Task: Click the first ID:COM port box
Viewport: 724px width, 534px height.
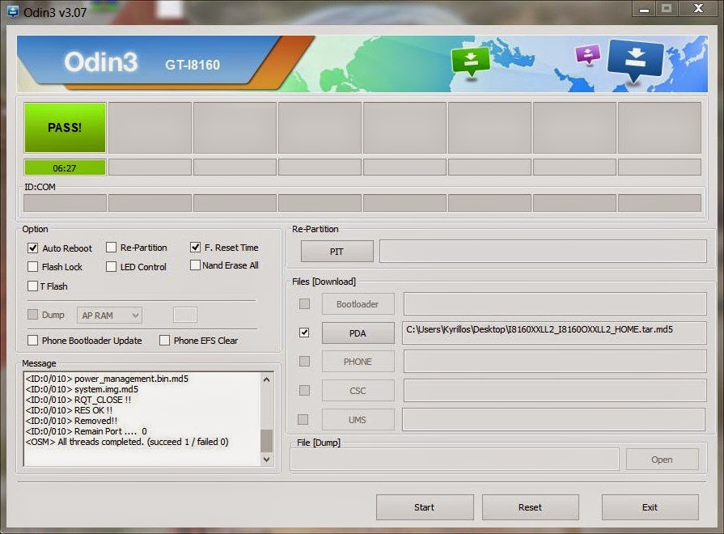Action: coord(65,203)
